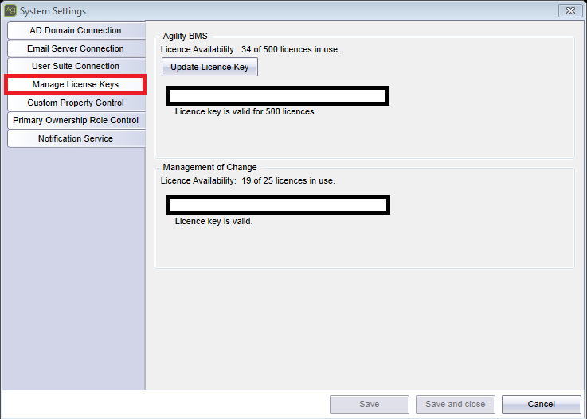Click the System Settings app icon
This screenshot has width=587, height=419.
(x=10, y=10)
